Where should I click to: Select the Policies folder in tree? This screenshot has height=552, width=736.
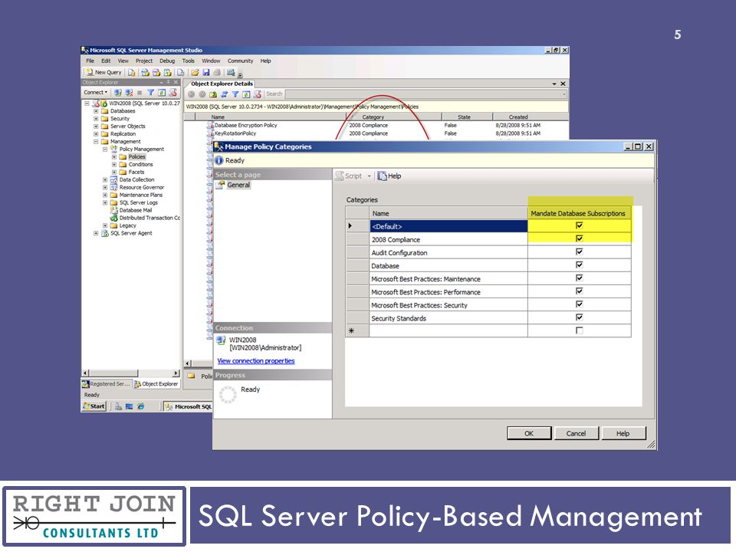tap(136, 156)
